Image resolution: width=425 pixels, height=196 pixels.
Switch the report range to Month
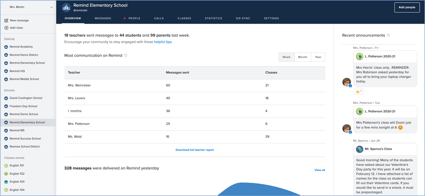[x=302, y=57]
